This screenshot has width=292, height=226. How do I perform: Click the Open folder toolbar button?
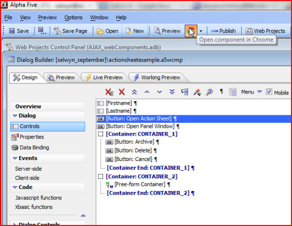click(x=107, y=31)
